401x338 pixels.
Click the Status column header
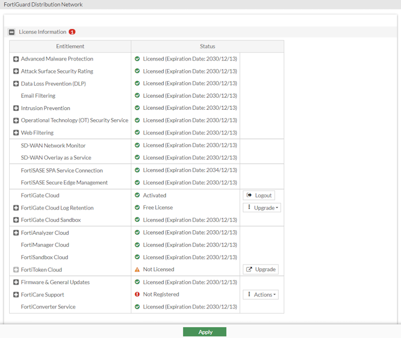(207, 46)
